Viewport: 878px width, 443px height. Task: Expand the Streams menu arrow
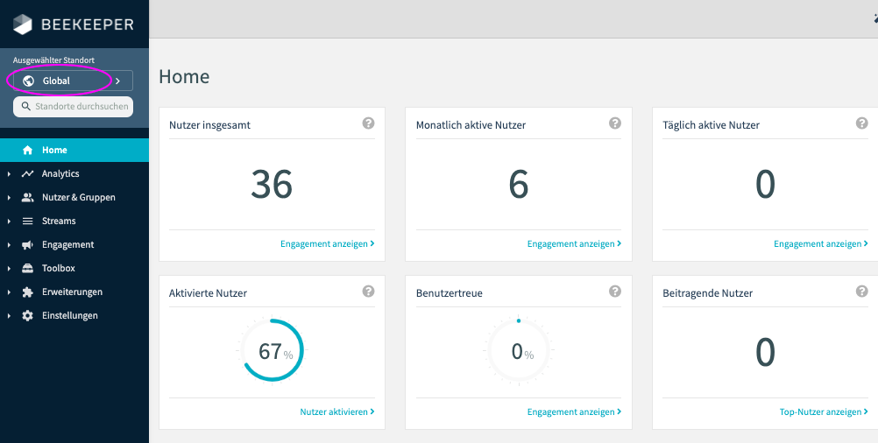pyautogui.click(x=9, y=221)
